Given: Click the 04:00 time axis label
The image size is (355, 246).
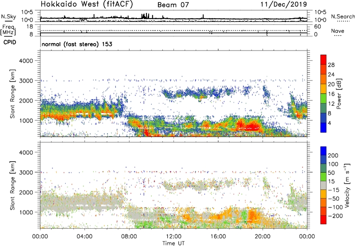Looking at the screenshot, I should [x=84, y=237].
